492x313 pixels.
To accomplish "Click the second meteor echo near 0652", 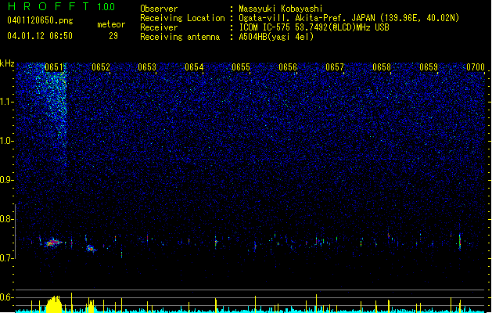I will (91, 249).
